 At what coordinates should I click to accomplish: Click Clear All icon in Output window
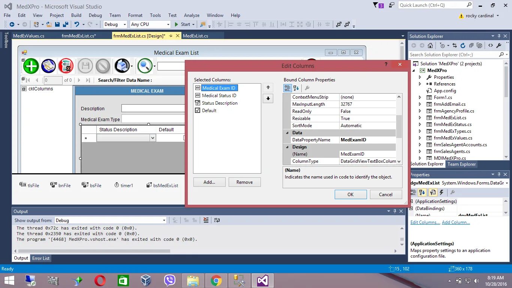(x=206, y=220)
